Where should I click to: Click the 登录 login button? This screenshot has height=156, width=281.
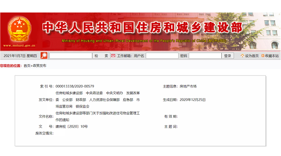pos(227,56)
